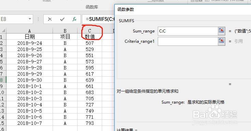This screenshot has width=251, height=131.
Task: Select column C header
Action: [x=89, y=30]
